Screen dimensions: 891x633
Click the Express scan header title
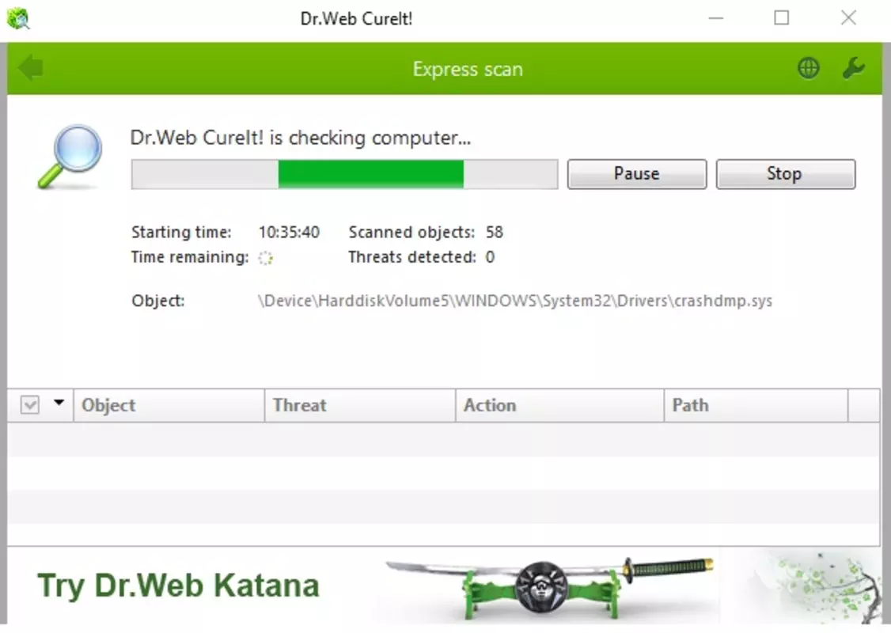click(468, 69)
